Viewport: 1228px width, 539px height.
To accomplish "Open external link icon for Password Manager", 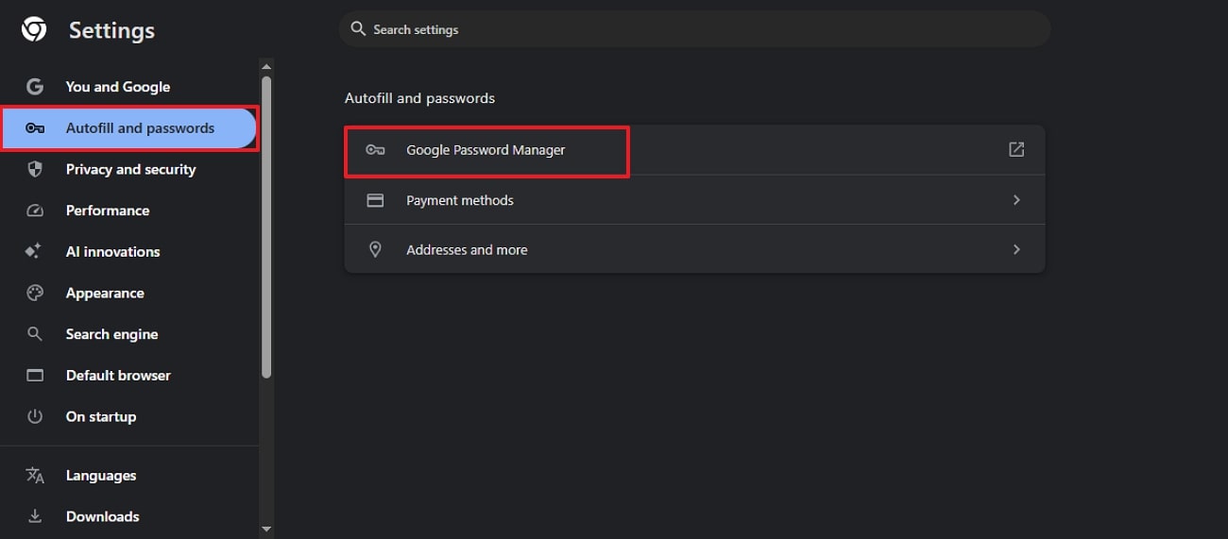I will pyautogui.click(x=1016, y=149).
